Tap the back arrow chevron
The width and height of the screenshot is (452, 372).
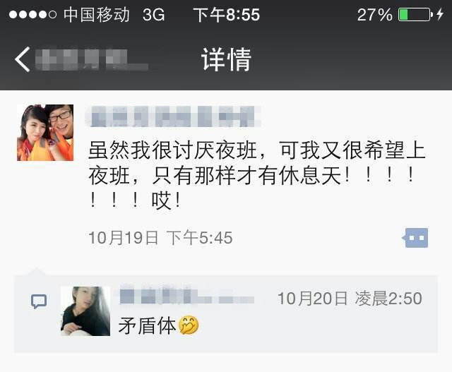point(23,59)
